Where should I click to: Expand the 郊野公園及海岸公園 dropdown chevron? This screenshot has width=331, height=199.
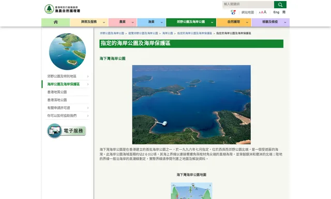(212, 22)
